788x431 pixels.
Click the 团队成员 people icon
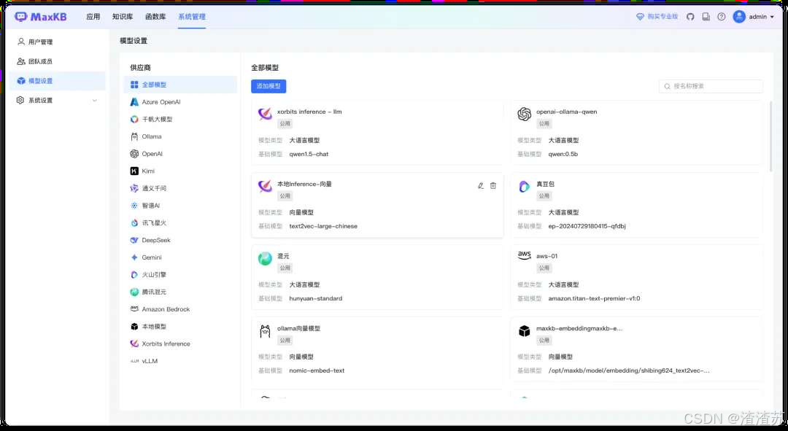pyautogui.click(x=21, y=61)
